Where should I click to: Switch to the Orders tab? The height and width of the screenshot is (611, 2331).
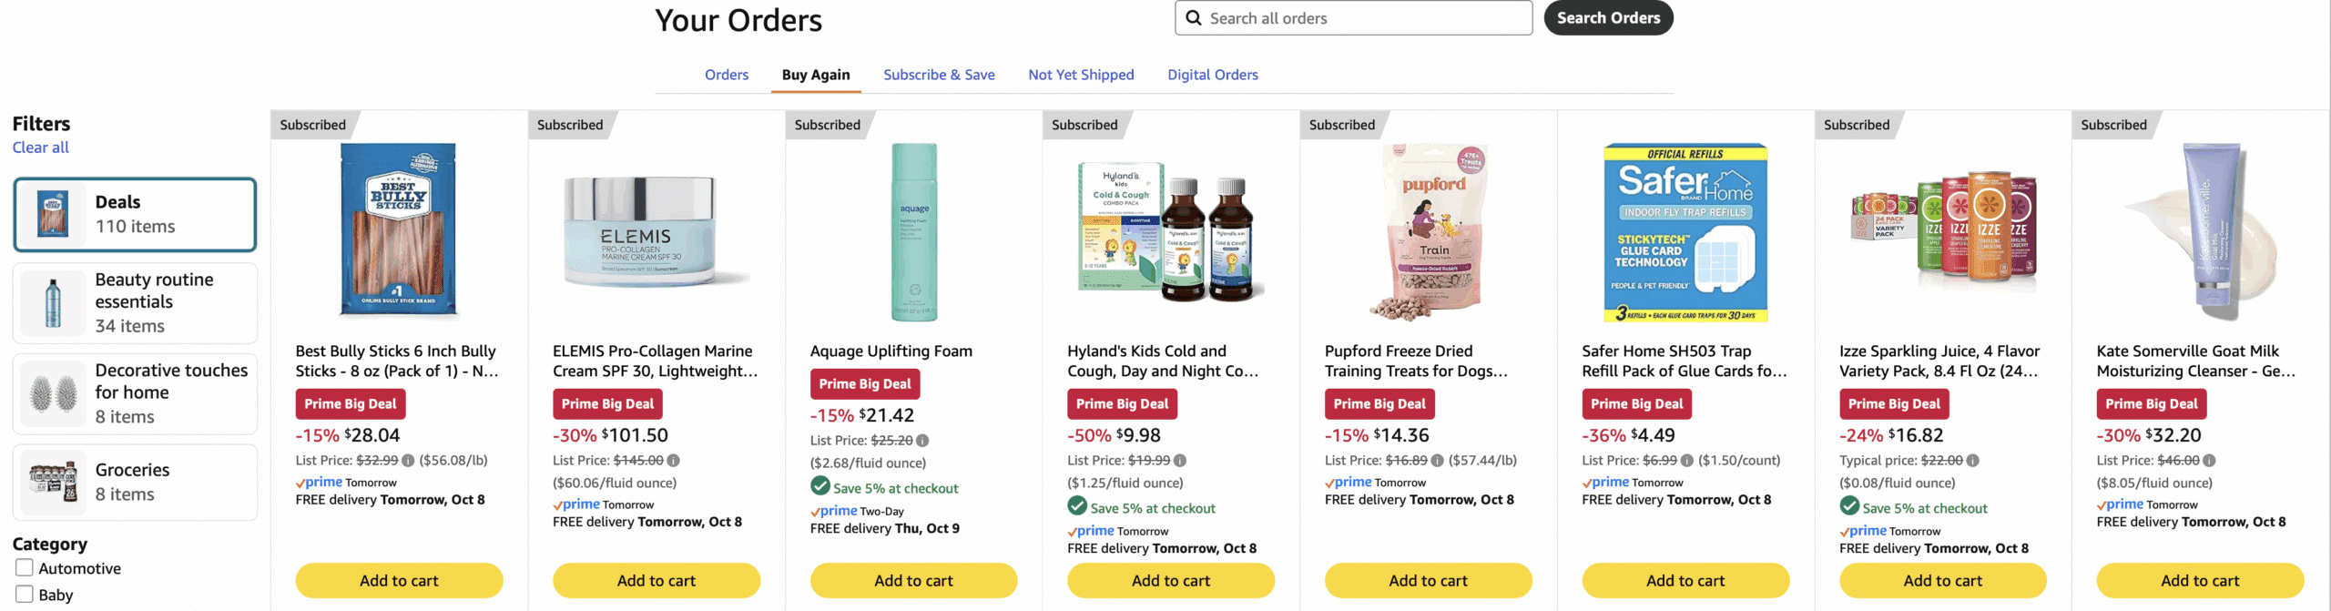726,75
